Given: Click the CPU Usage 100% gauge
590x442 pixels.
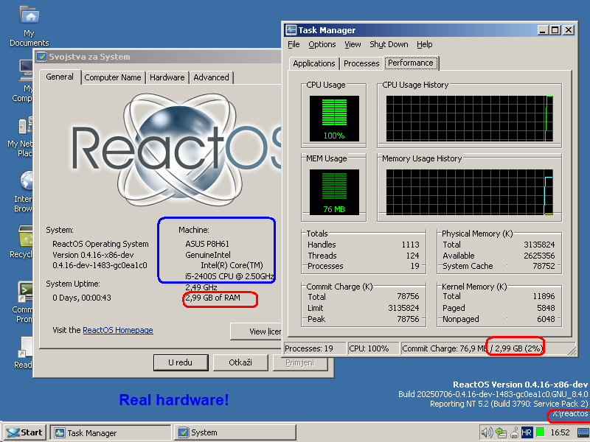Looking at the screenshot, I should click(x=334, y=119).
